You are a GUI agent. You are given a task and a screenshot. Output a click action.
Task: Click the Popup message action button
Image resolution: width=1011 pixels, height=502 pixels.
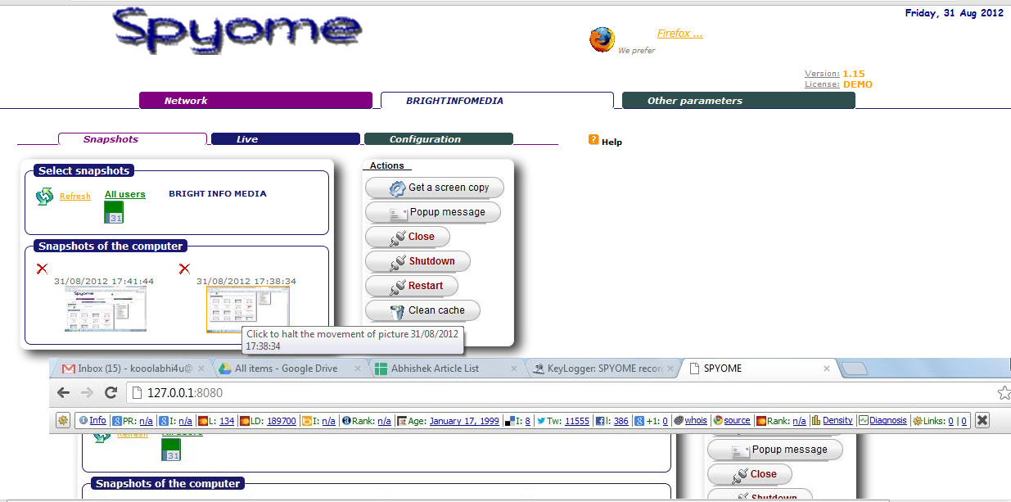tap(433, 212)
